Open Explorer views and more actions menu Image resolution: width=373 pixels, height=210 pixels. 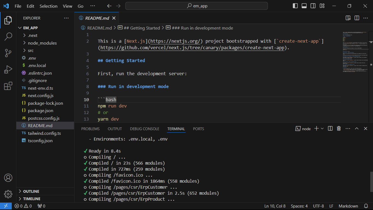coord(66,18)
